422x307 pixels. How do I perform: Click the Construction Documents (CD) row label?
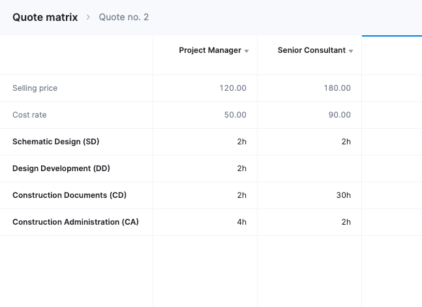tap(69, 195)
